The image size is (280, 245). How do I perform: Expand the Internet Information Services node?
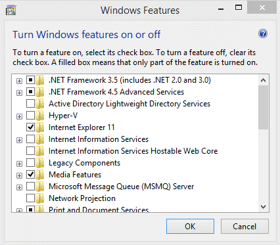[x=19, y=141]
